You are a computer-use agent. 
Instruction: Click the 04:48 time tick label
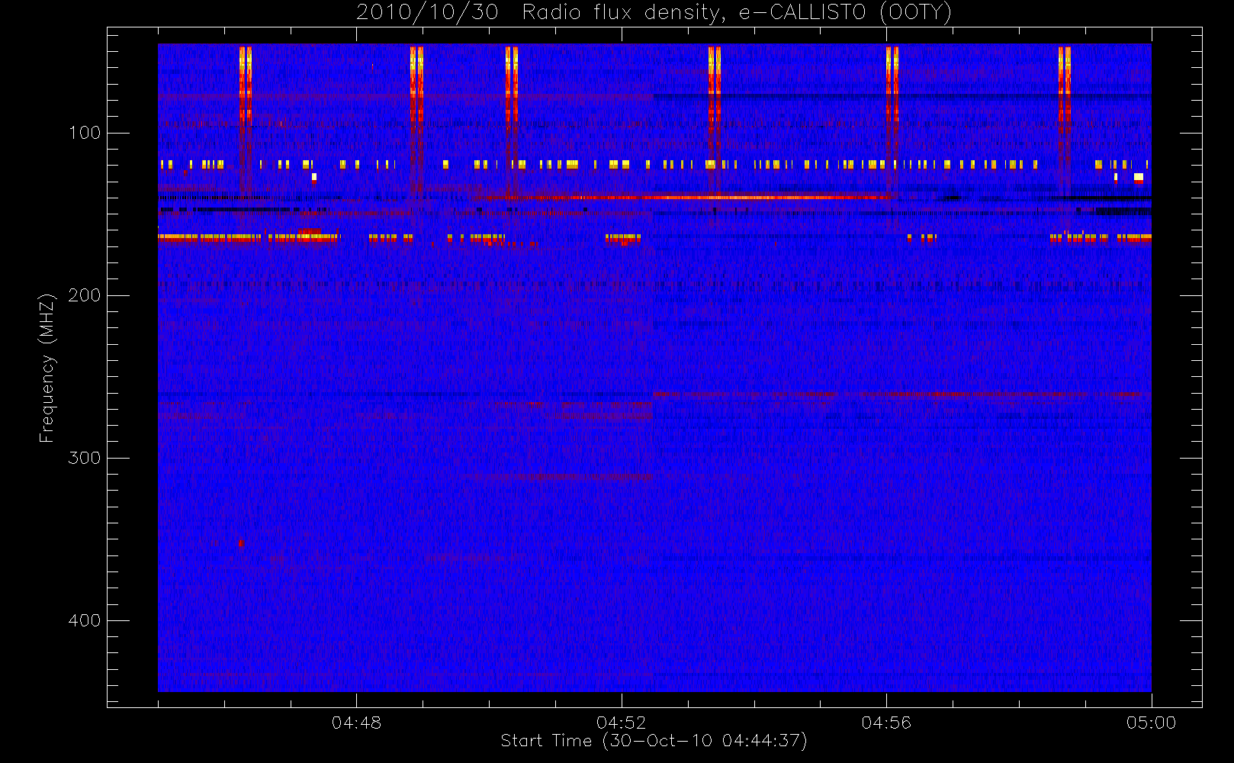pos(356,723)
